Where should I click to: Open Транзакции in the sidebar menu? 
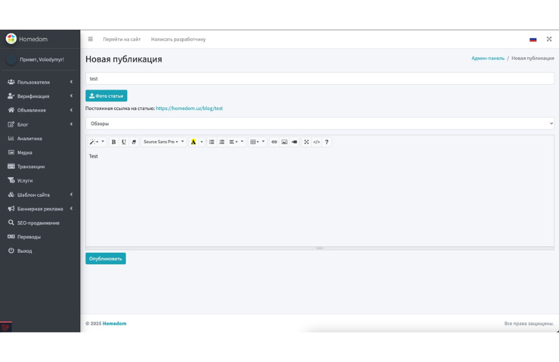click(31, 167)
